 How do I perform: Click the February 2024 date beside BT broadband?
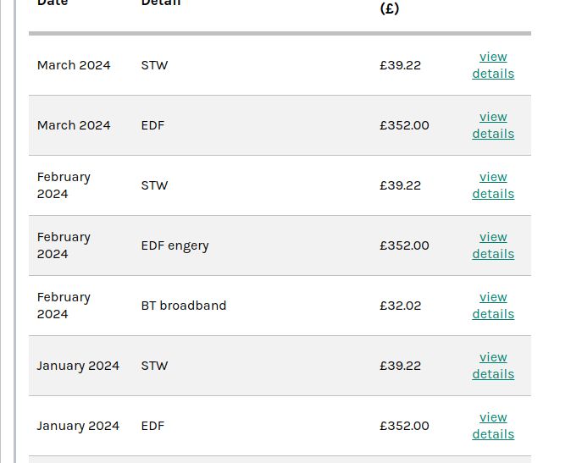64,306
